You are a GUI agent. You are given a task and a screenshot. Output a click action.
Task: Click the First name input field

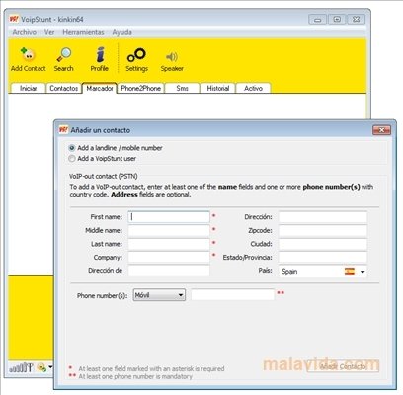tap(169, 217)
